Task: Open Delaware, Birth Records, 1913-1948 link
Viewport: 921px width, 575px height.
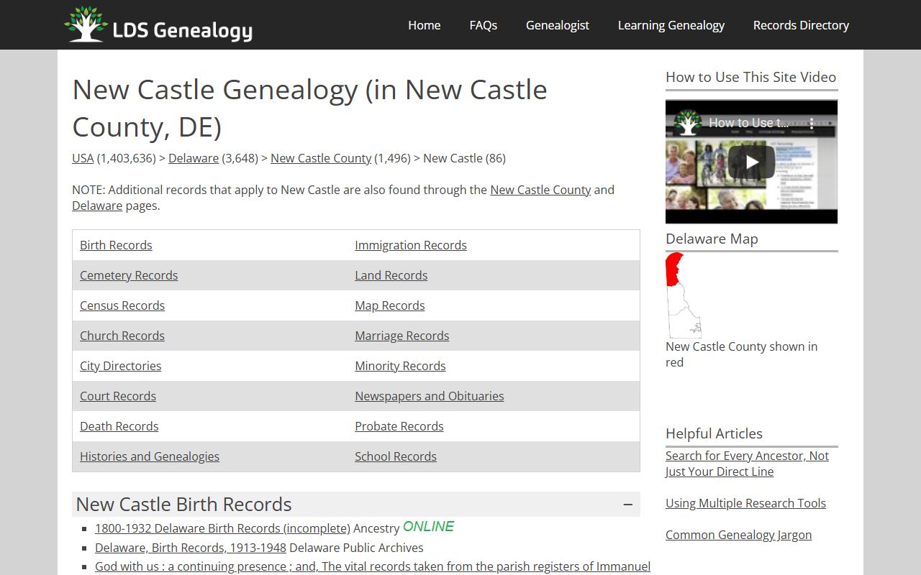Action: (x=191, y=548)
